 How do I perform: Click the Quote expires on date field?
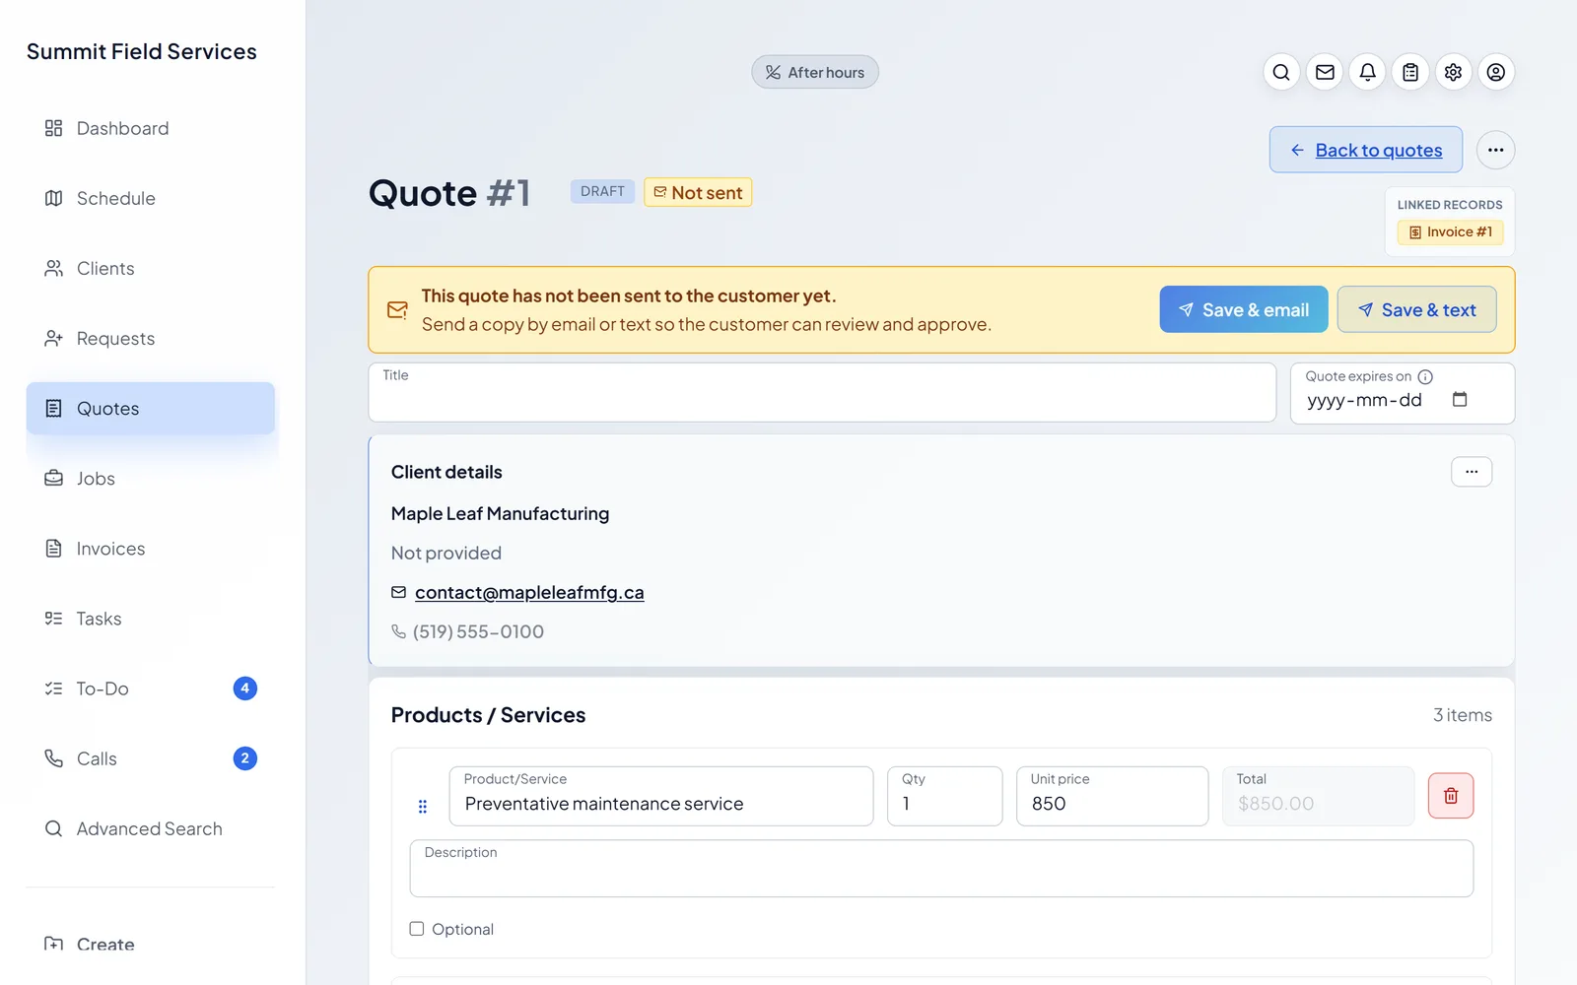(1402, 393)
